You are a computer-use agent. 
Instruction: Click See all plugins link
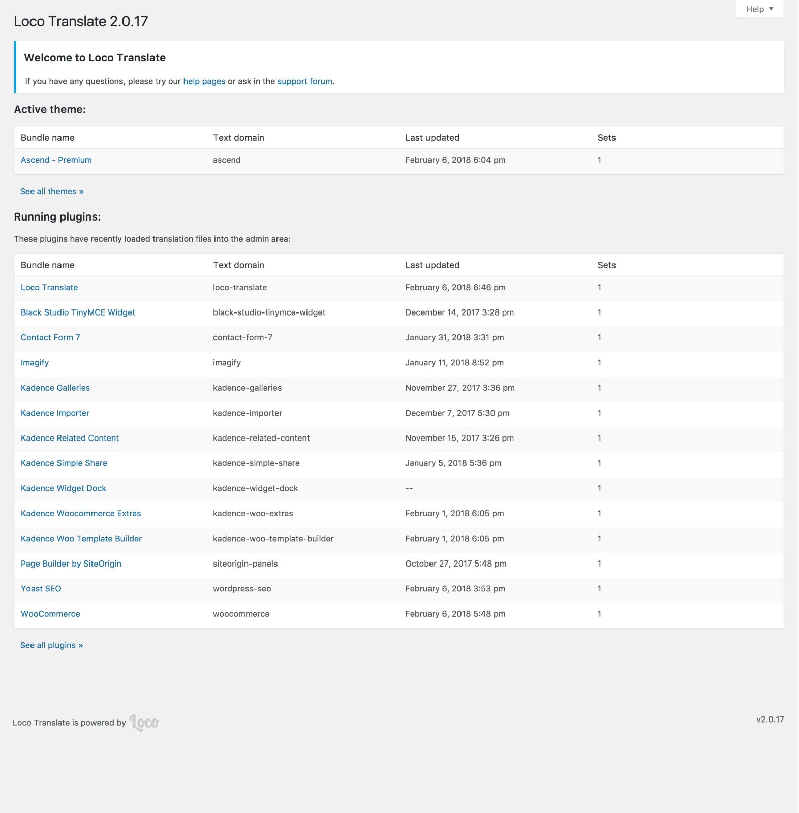coord(51,645)
